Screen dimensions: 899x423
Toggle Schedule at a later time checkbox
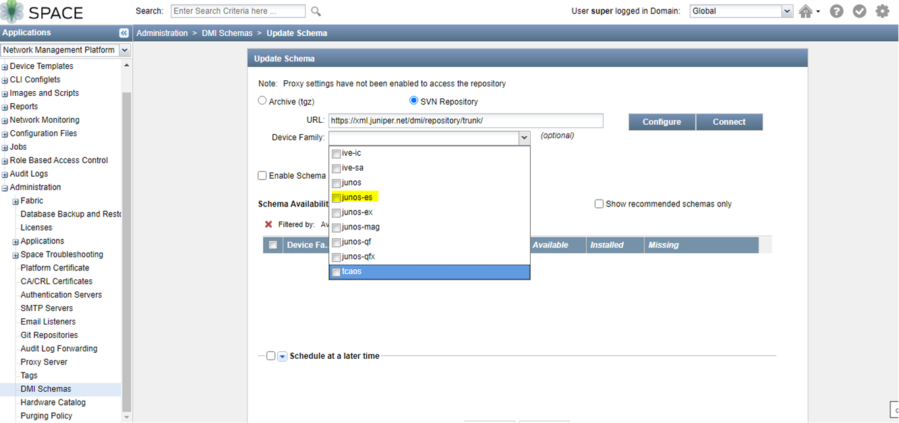tap(271, 356)
